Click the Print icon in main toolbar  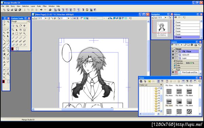[50, 10]
